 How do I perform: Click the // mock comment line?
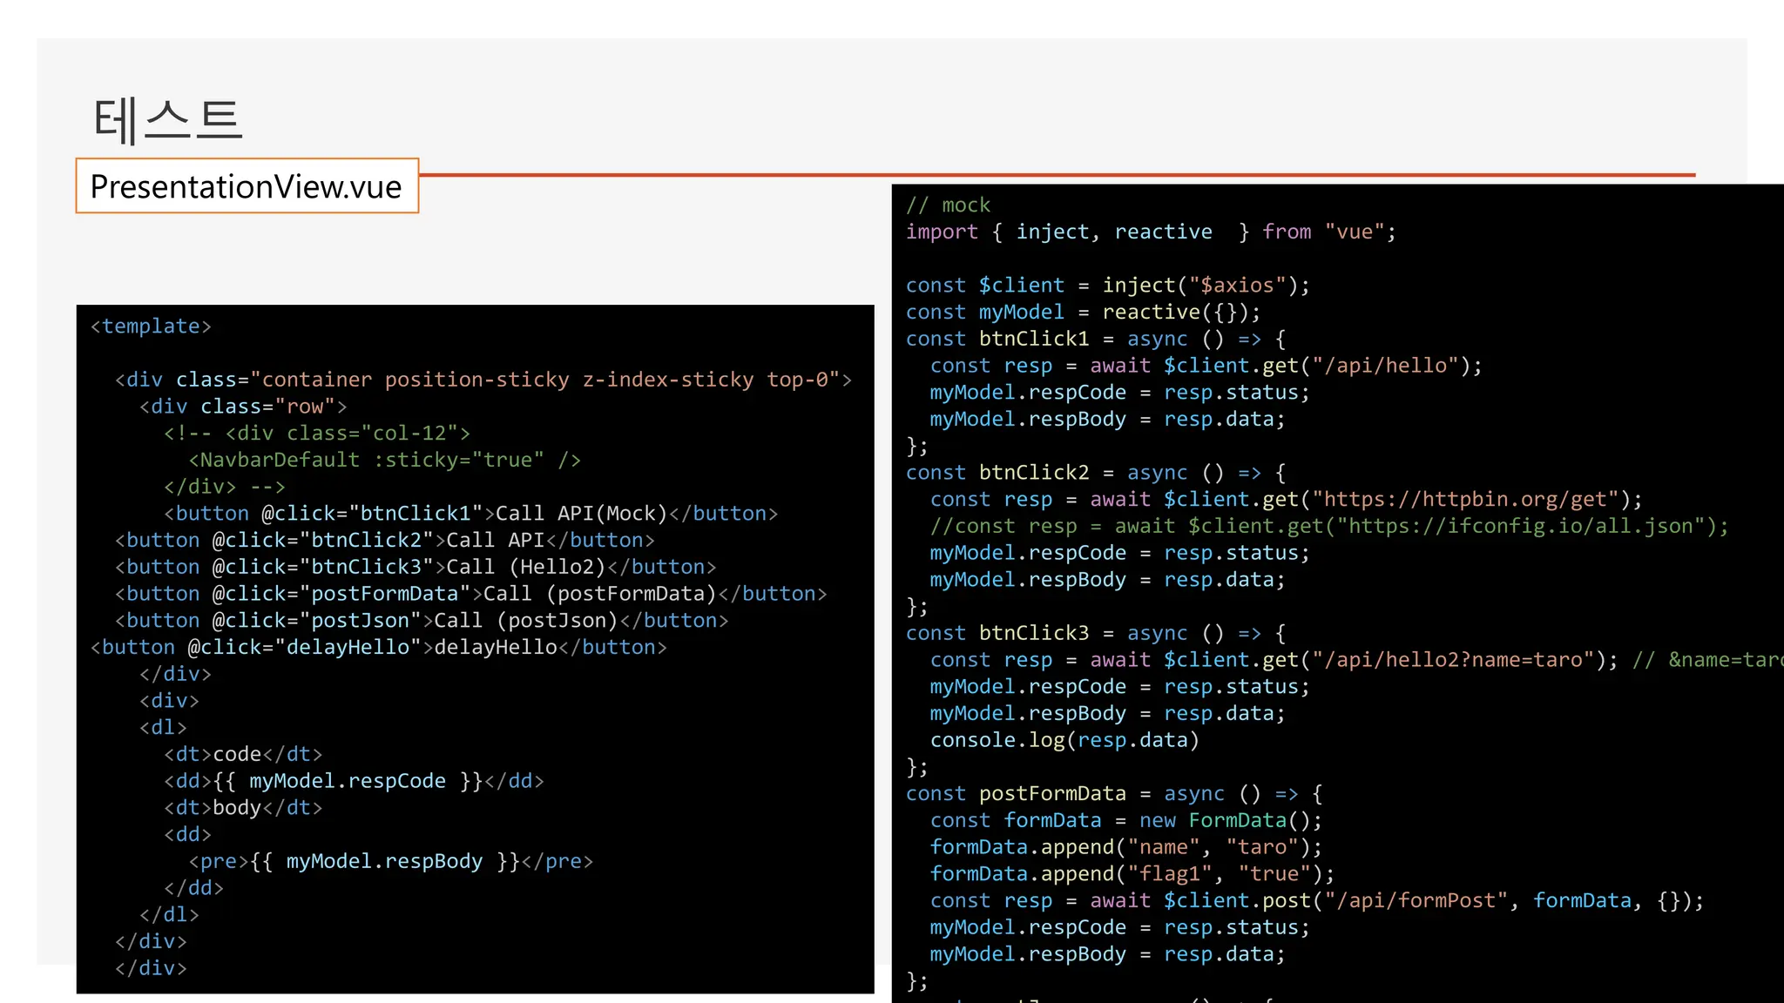coord(948,205)
